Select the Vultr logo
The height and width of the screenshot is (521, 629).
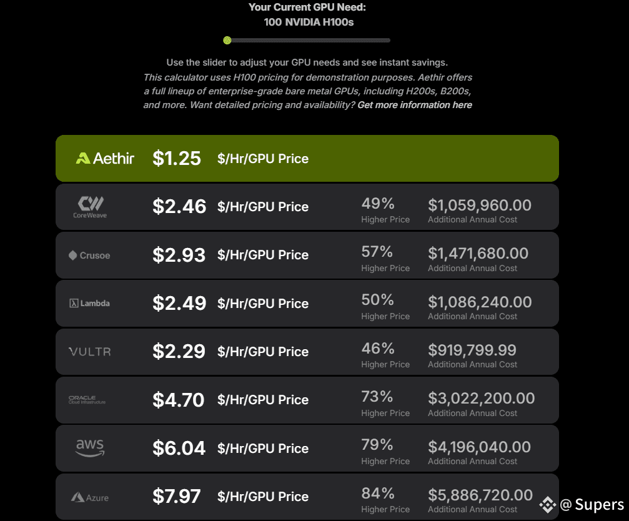pyautogui.click(x=90, y=352)
